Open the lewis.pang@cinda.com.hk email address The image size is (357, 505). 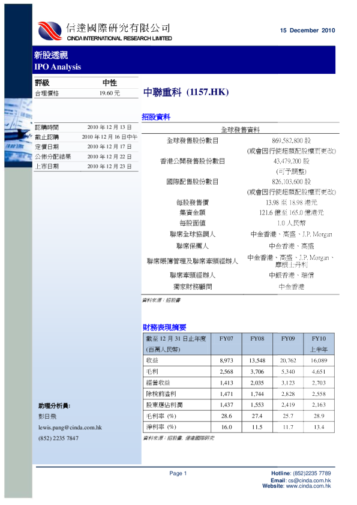[70, 428]
